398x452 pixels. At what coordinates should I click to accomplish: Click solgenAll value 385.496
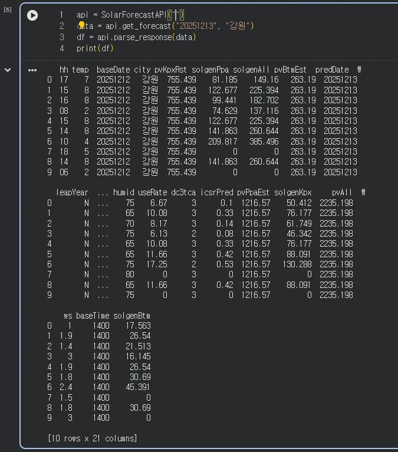pos(264,142)
